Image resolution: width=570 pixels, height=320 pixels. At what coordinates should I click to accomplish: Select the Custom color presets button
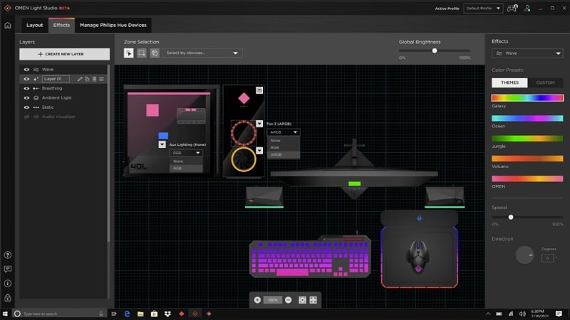545,82
